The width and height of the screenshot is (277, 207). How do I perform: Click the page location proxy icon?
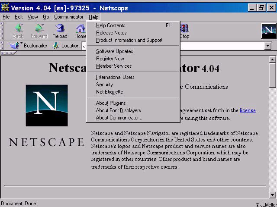(x=56, y=46)
